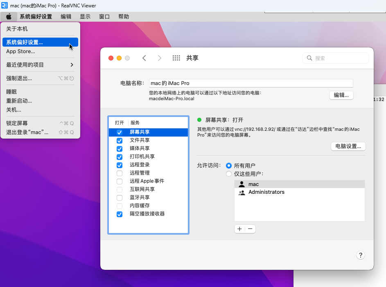Screen dimensions: 386x287
Task: Select the 内容缓存 service row
Action: (148, 206)
